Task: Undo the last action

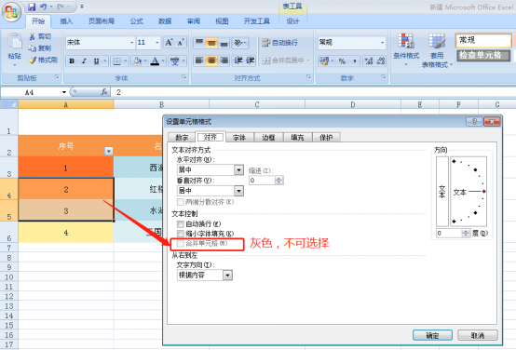Action: coord(44,7)
